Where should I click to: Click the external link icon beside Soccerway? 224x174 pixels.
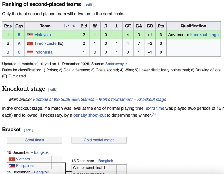click(126, 64)
